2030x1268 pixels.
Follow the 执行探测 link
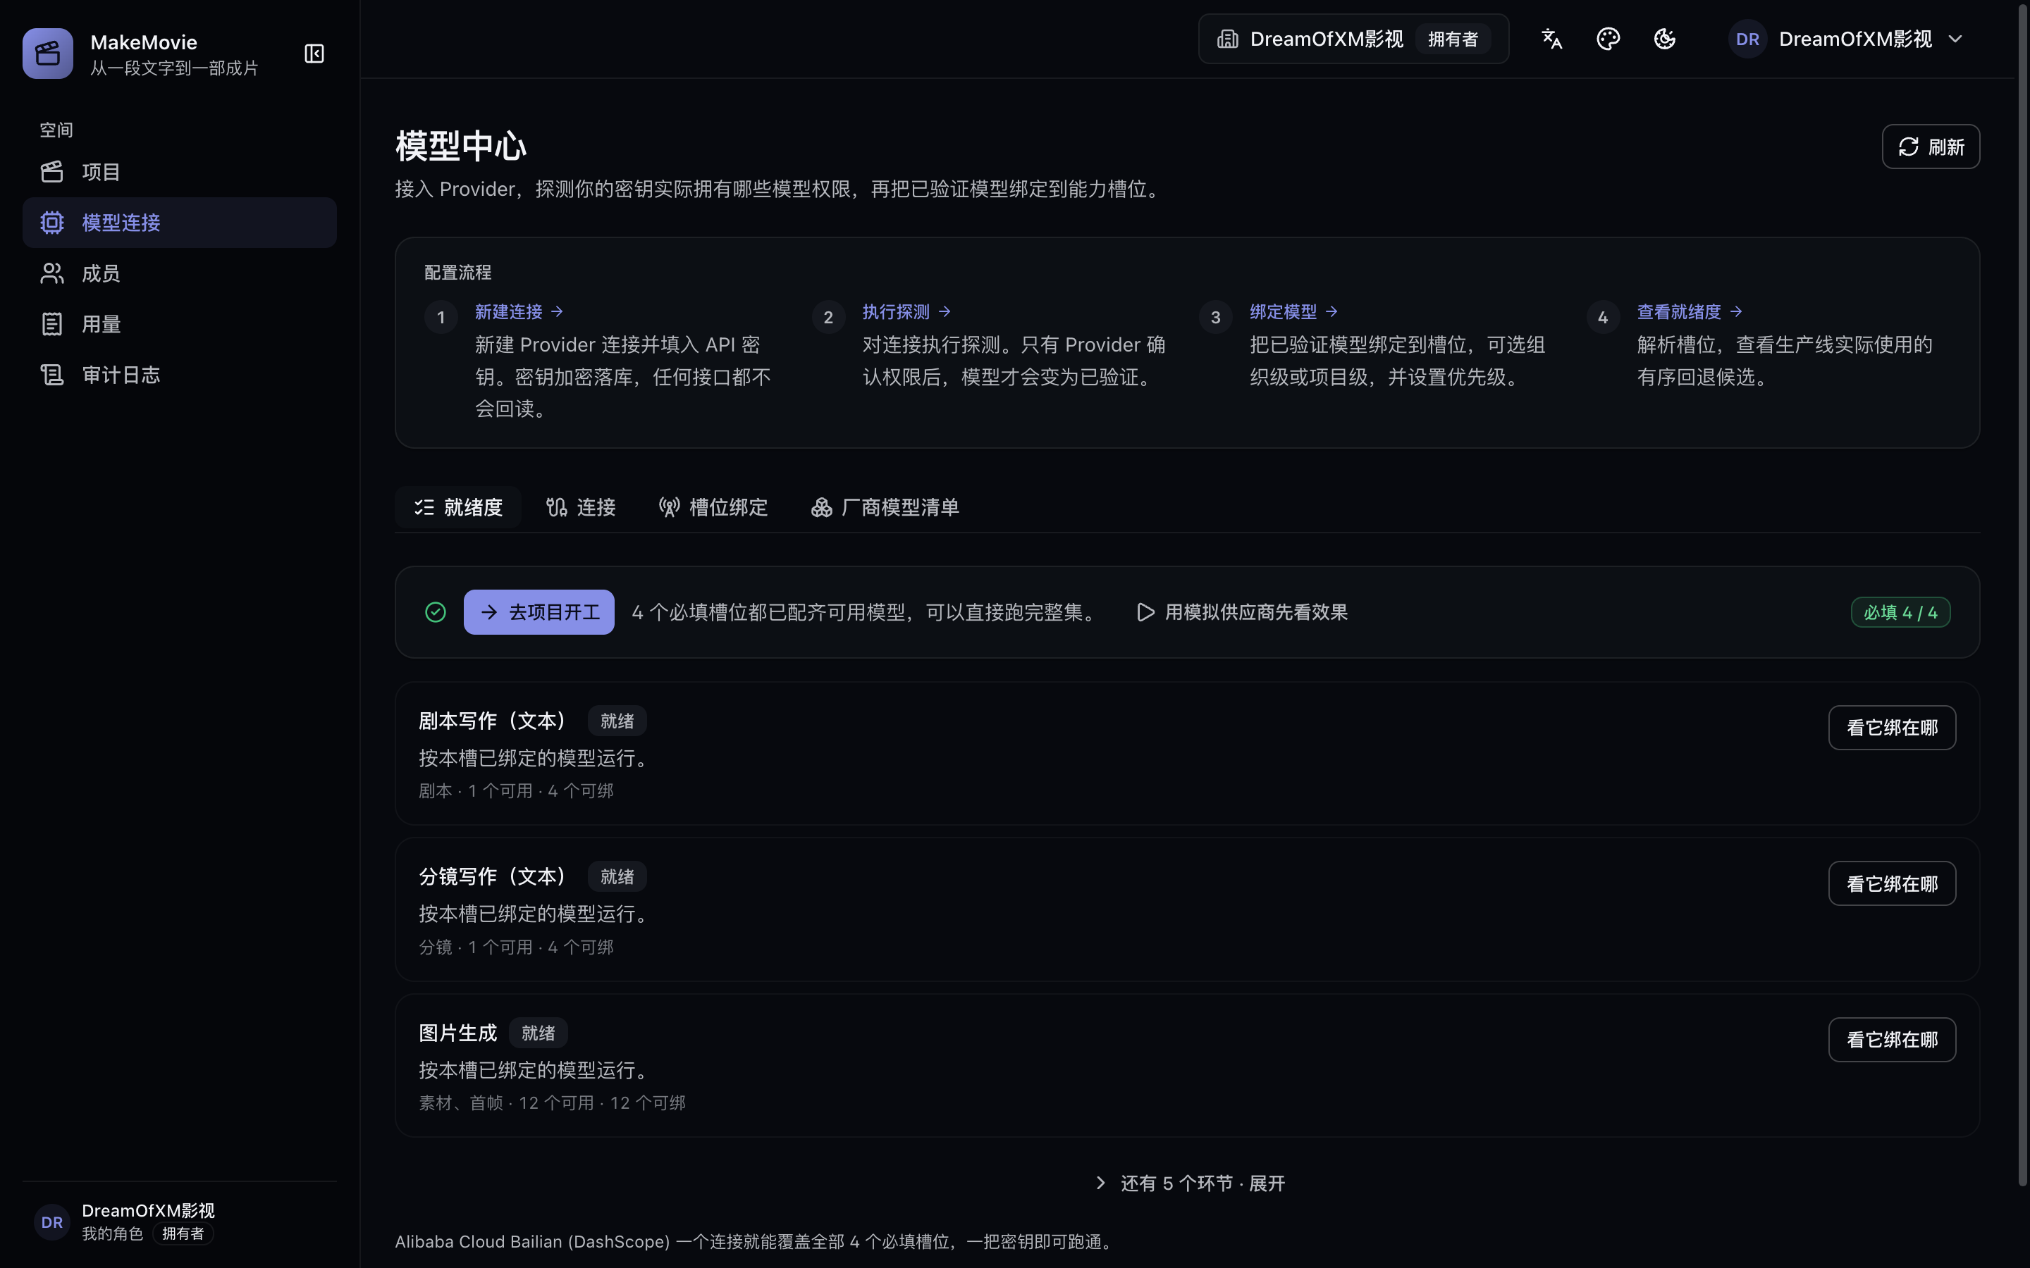pos(906,312)
